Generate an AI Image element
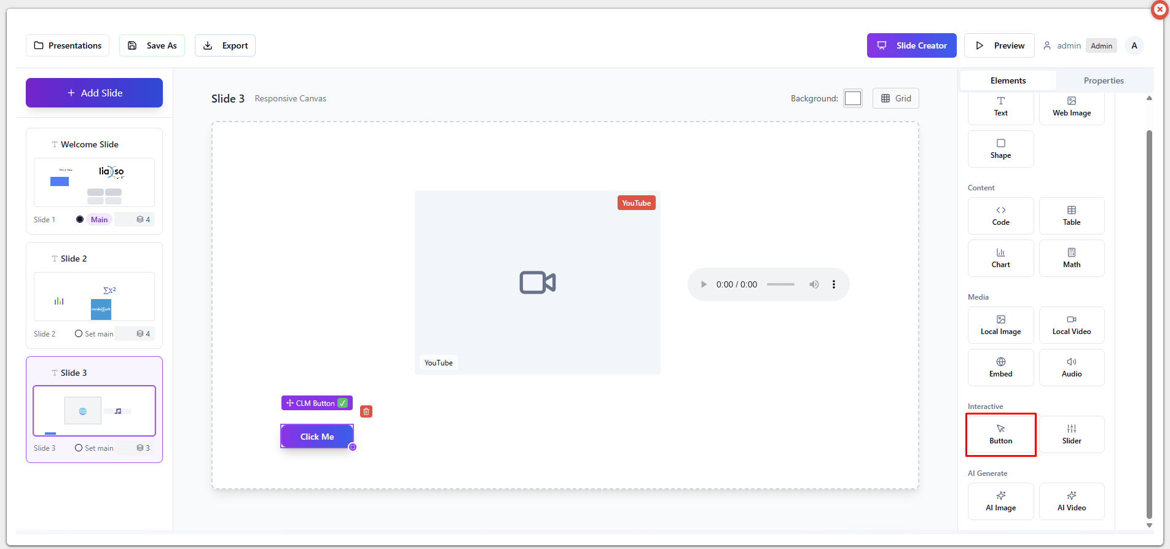The height and width of the screenshot is (549, 1170). point(1000,501)
